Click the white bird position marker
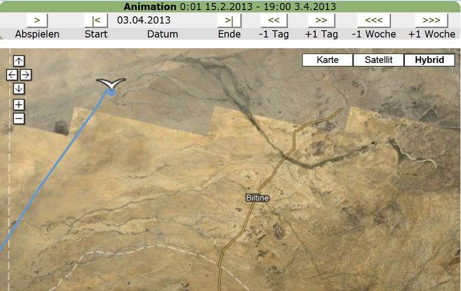This screenshot has height=291, width=461. (x=111, y=85)
